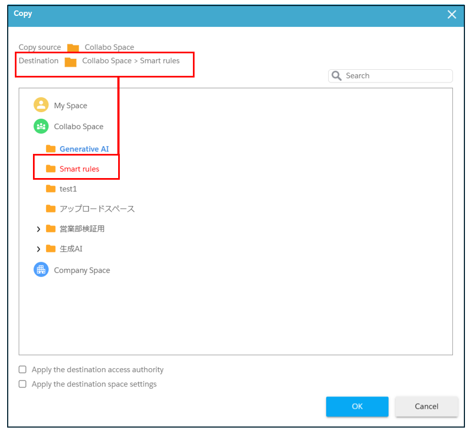Click the green Collabo Space group icon
Viewport: 471px width, 432px height.
click(x=41, y=126)
